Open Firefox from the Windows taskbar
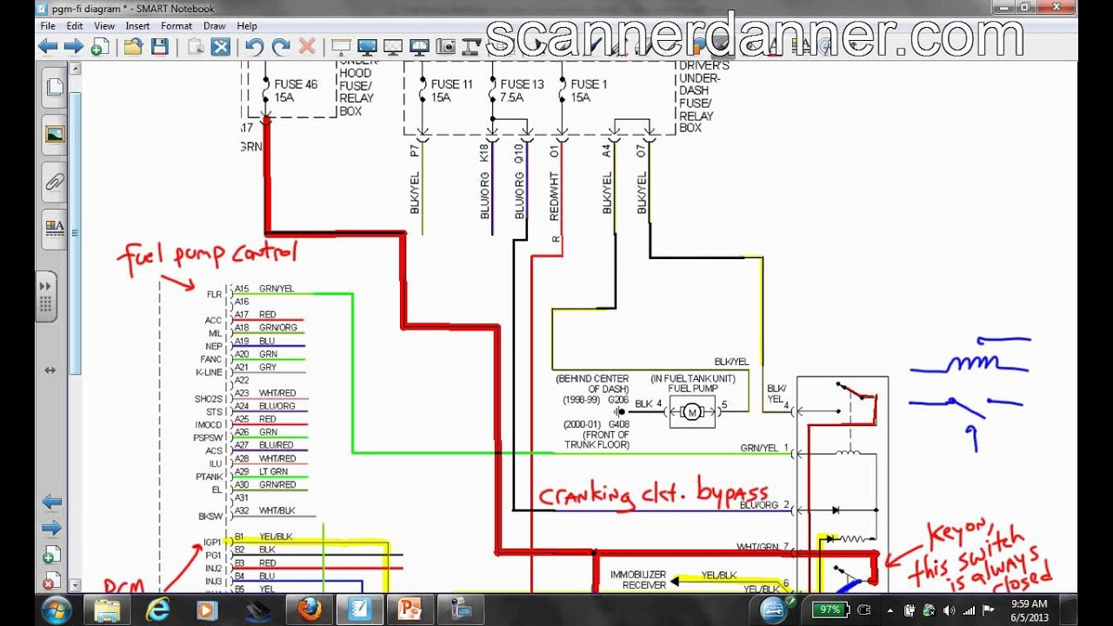The image size is (1113, 626). coord(309,609)
